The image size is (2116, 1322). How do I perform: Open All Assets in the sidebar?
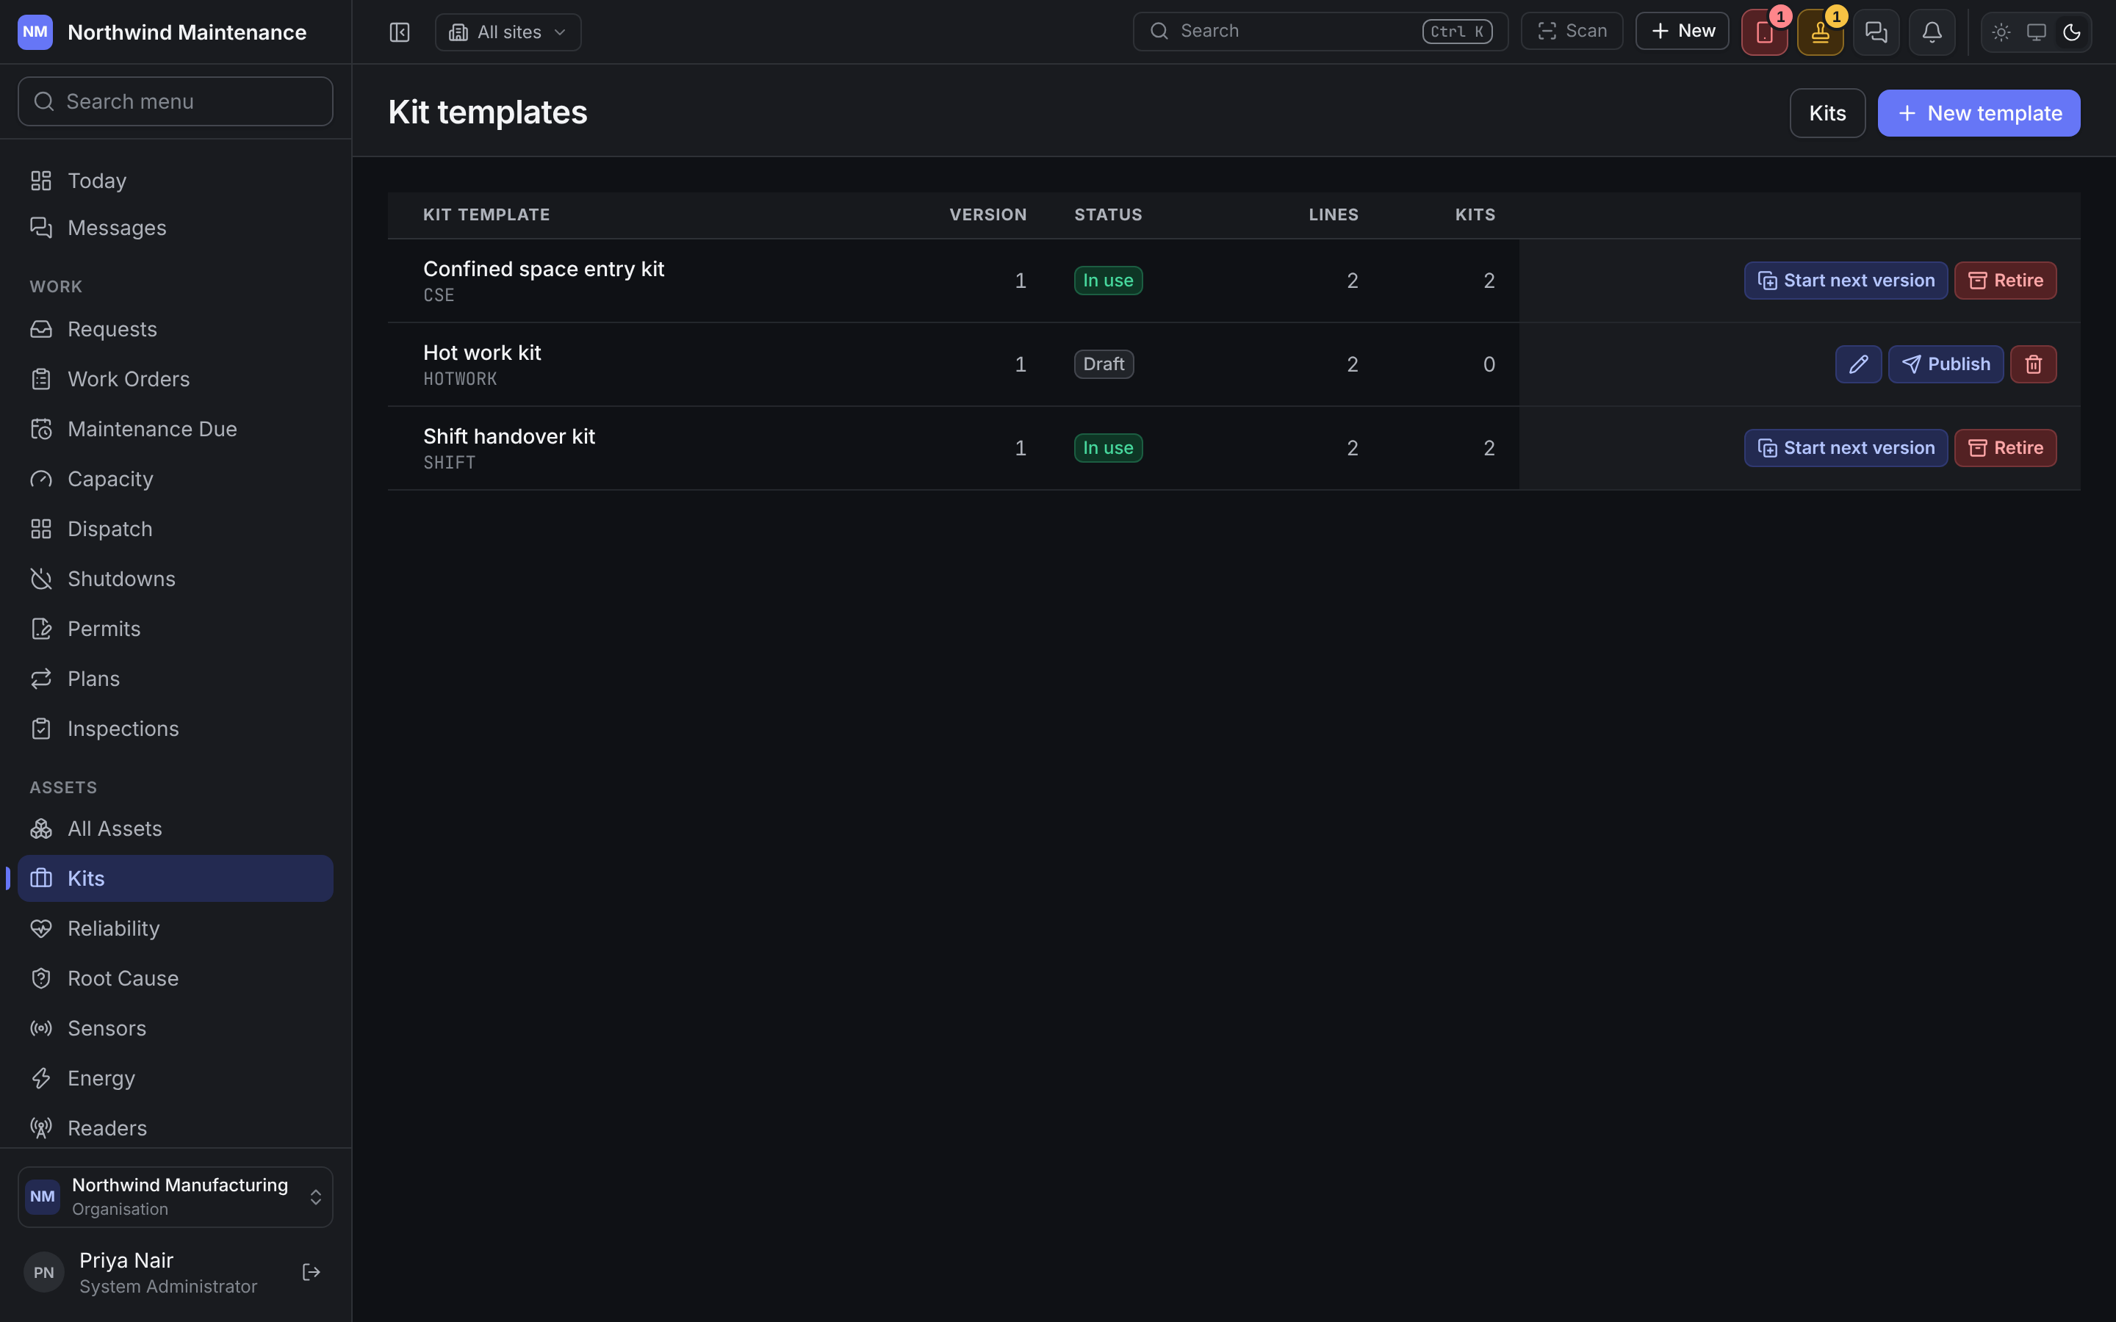(176, 829)
